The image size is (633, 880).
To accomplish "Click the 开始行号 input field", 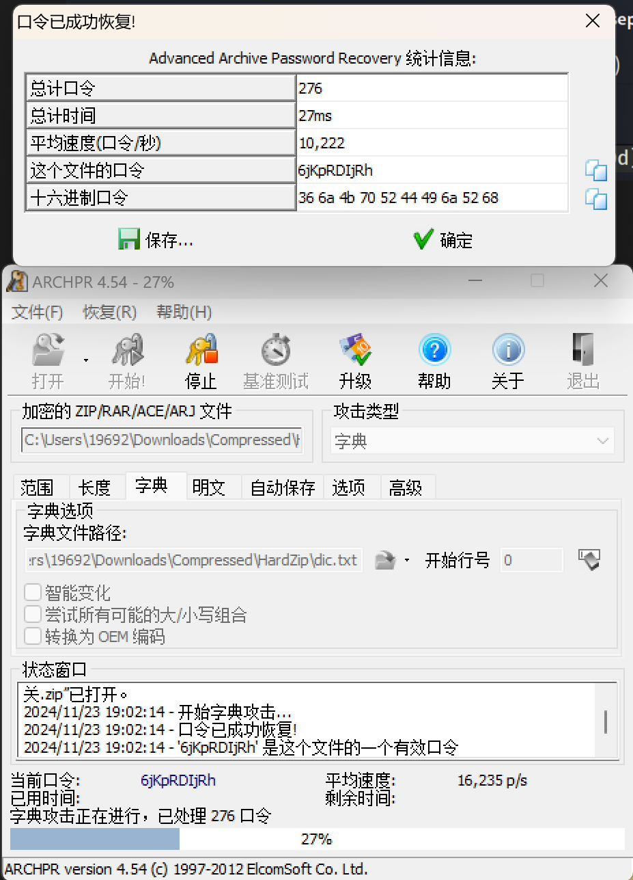I will 531,560.
